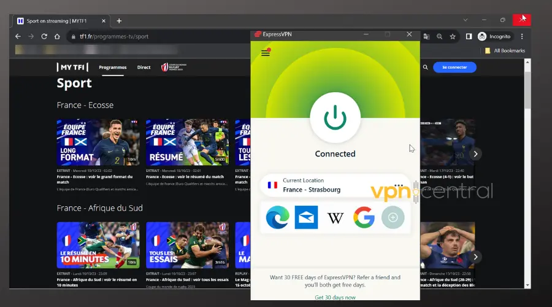Launch Microsoft Edge shortcut in ExpressVPN
Screen dimensions: 552x307
[278, 217]
